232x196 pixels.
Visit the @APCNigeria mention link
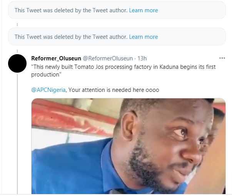point(48,90)
